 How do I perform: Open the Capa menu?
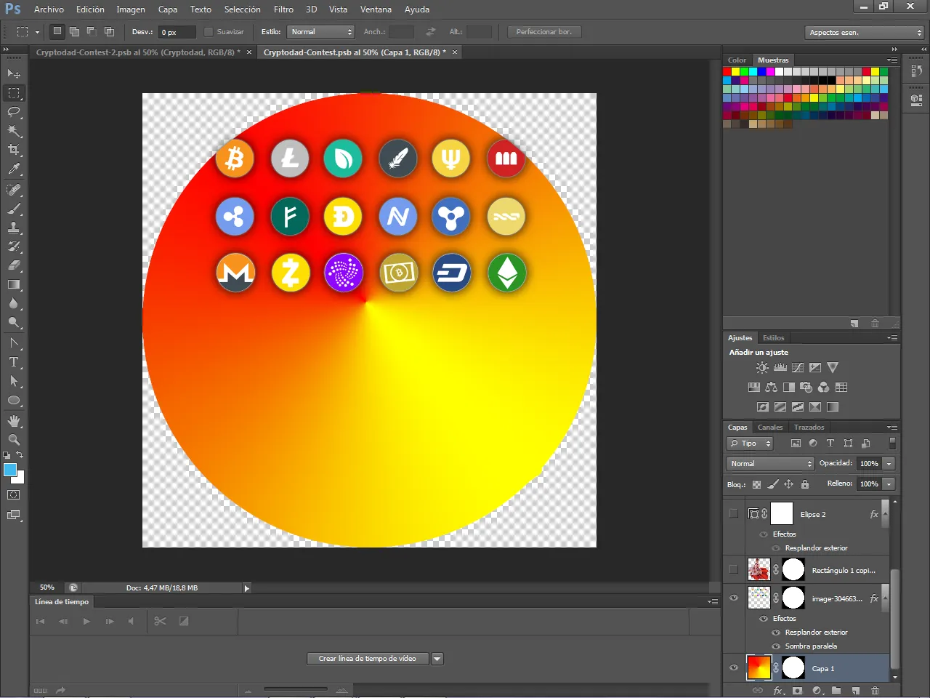[168, 9]
